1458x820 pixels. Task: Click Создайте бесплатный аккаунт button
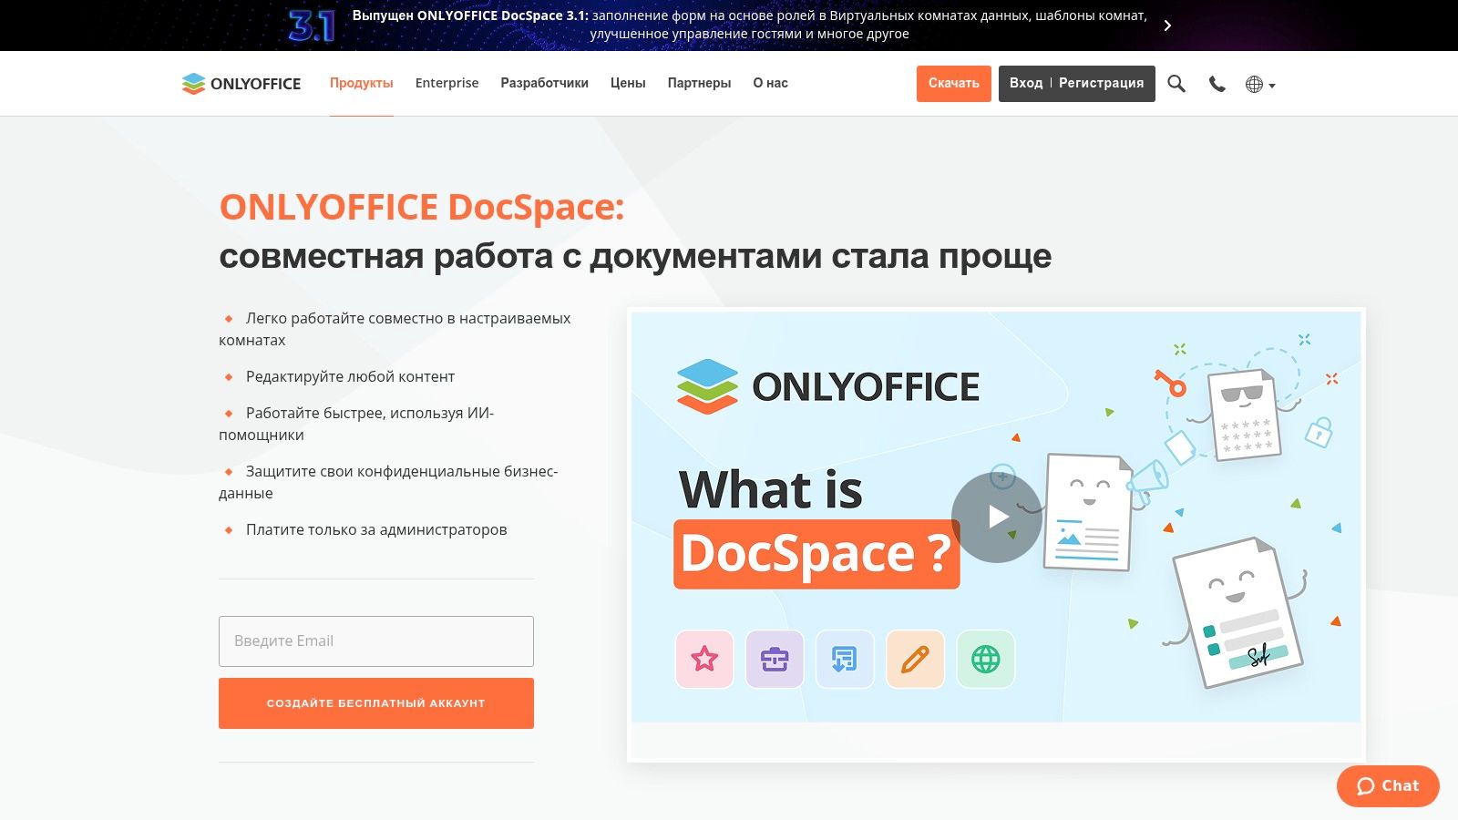point(376,703)
